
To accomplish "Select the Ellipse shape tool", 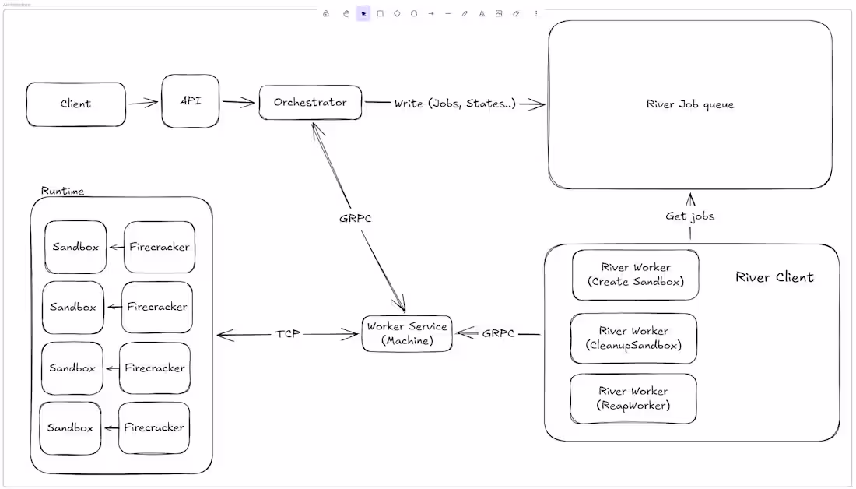I will (x=414, y=14).
